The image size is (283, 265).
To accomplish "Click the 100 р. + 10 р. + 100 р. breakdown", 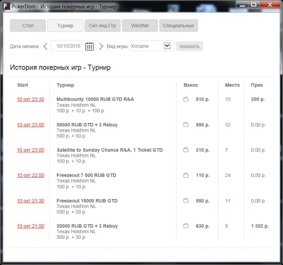I will (81, 111).
